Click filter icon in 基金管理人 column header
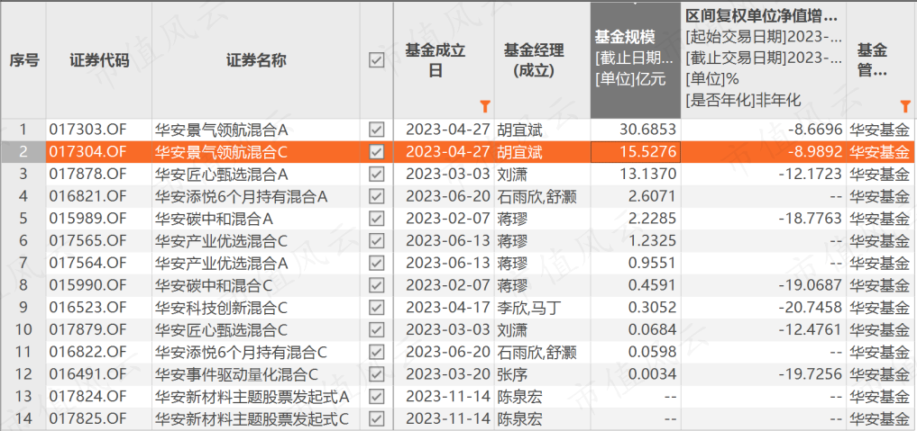 tap(904, 106)
